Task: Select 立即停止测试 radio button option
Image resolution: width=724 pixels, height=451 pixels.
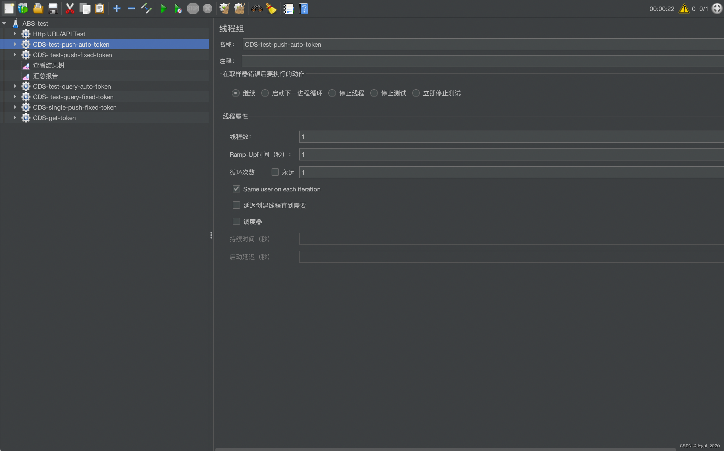Action: click(416, 93)
